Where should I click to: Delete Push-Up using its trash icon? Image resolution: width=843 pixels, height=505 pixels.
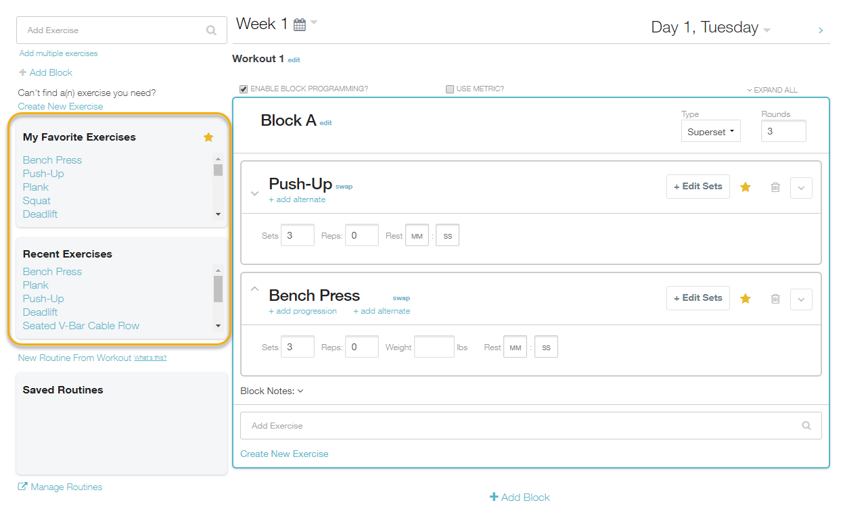pyautogui.click(x=775, y=187)
